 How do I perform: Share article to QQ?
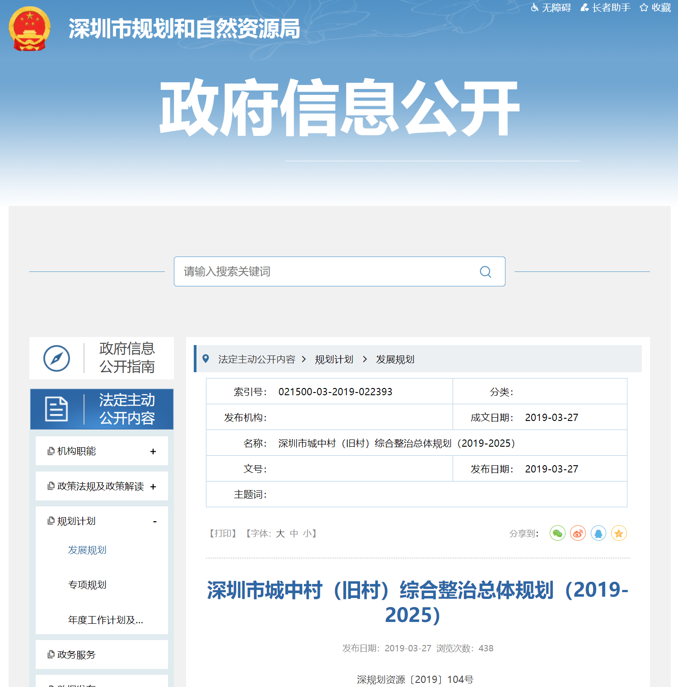(x=598, y=533)
